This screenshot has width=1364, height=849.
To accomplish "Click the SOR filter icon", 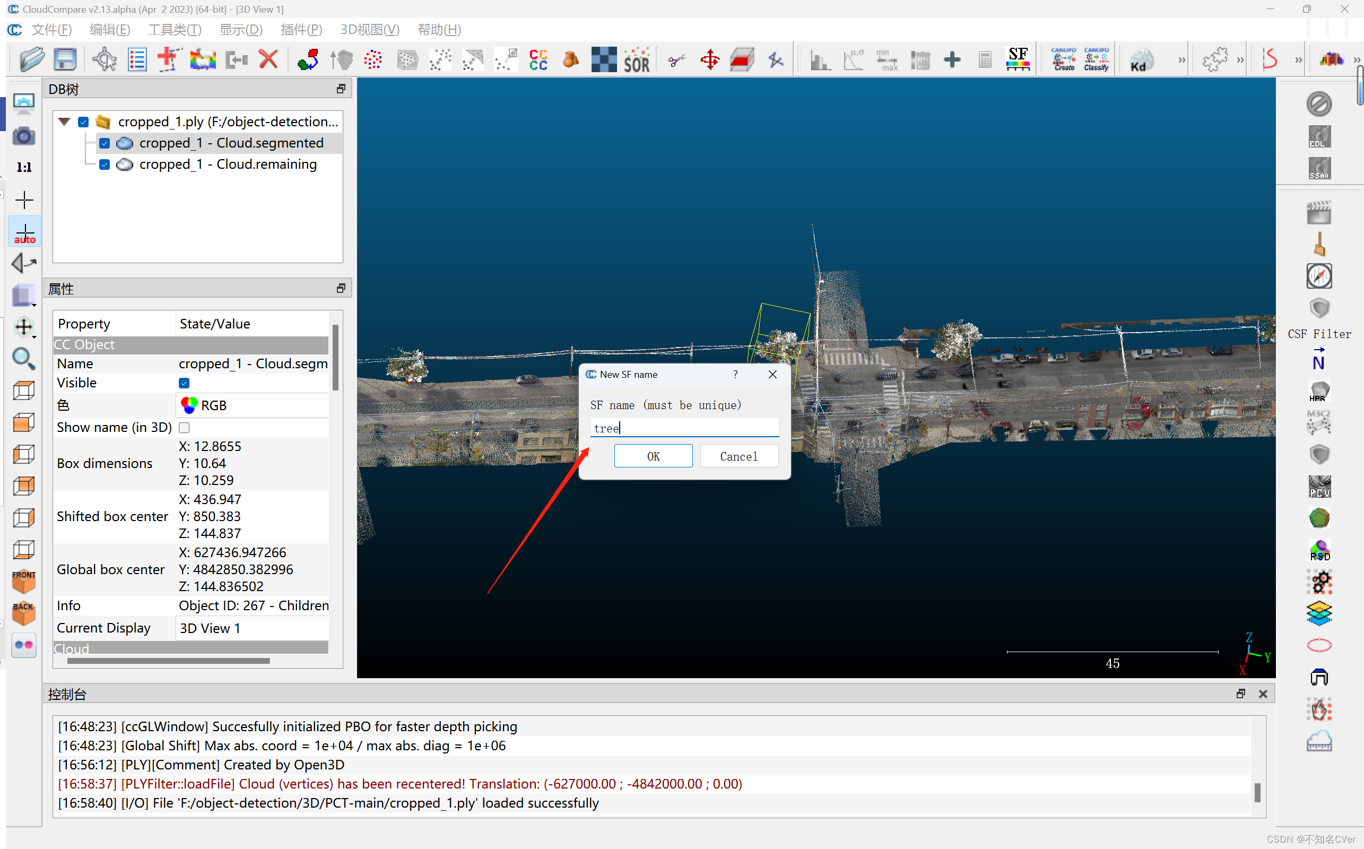I will [637, 60].
